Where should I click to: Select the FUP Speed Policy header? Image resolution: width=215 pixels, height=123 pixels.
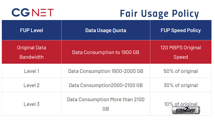(181, 30)
